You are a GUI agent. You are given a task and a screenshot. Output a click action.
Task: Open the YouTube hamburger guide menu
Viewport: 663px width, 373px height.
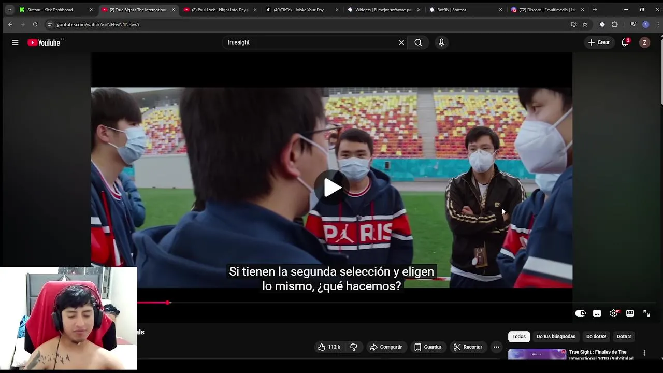click(15, 42)
